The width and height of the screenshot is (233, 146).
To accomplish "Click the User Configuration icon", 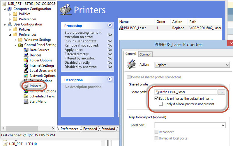I will pos(10,24).
